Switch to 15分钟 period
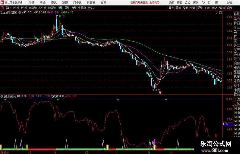Viewport: 240px width, 154px height. [33, 8]
